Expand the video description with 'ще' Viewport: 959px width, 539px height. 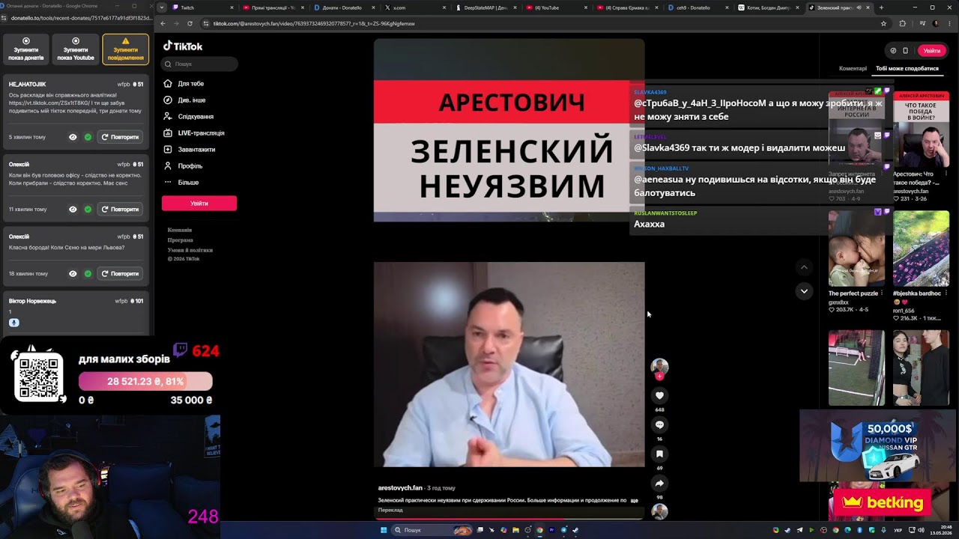[x=634, y=500]
